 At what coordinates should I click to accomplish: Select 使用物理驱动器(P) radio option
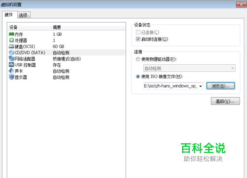(138, 59)
